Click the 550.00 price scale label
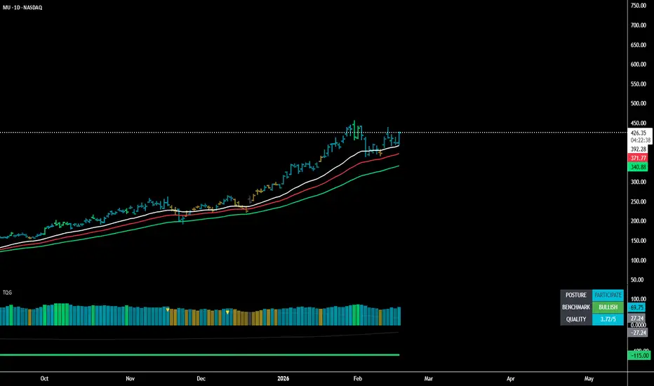Viewport: 654px width, 386px height. 638,84
